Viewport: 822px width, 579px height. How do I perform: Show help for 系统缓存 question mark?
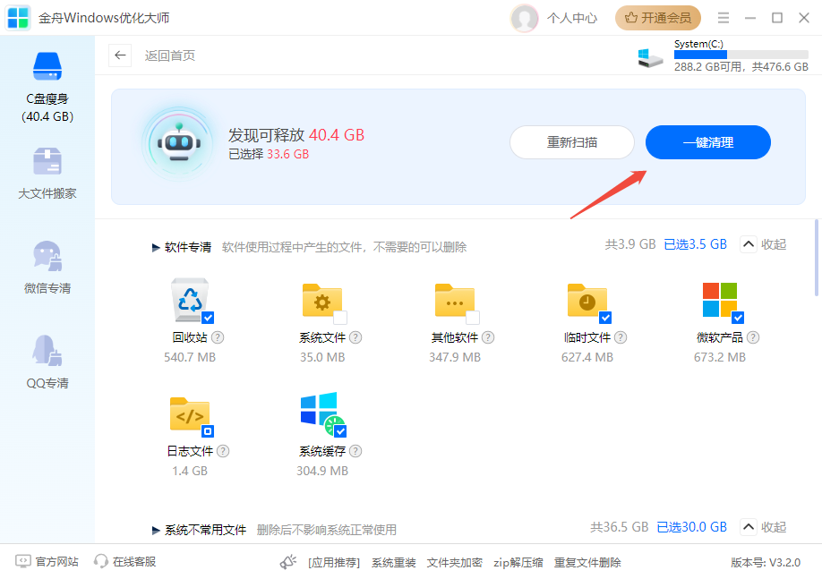coord(355,451)
